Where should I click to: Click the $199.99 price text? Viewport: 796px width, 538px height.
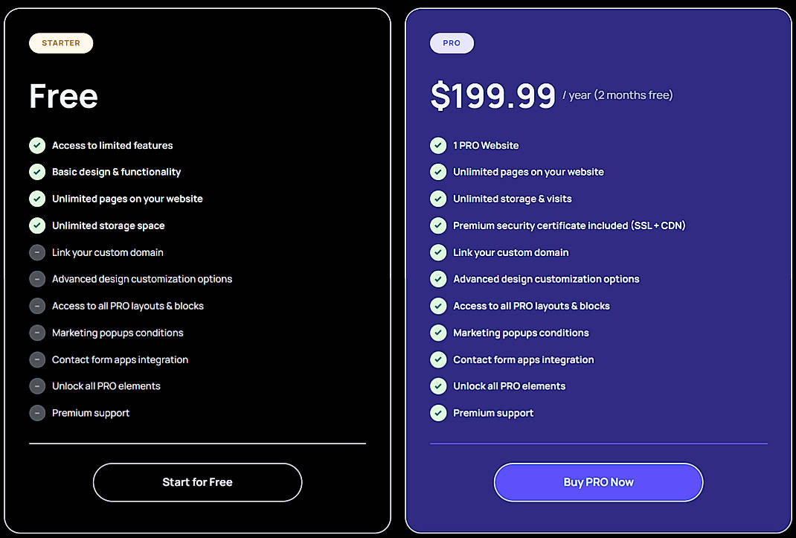click(x=492, y=96)
